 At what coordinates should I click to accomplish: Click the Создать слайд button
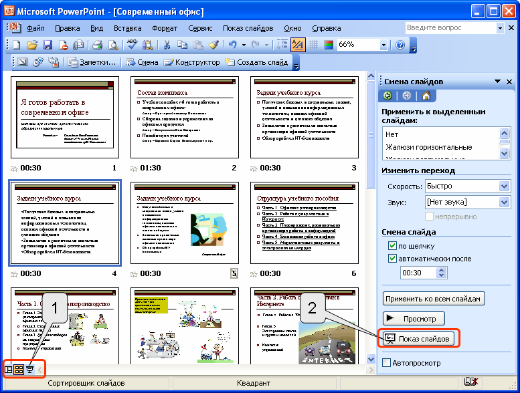point(257,62)
